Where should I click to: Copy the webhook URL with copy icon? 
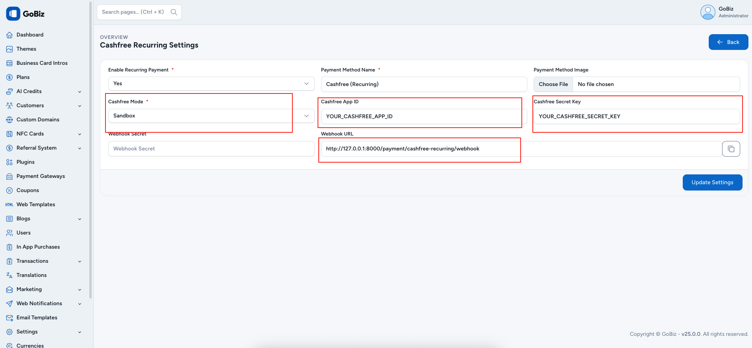click(731, 149)
